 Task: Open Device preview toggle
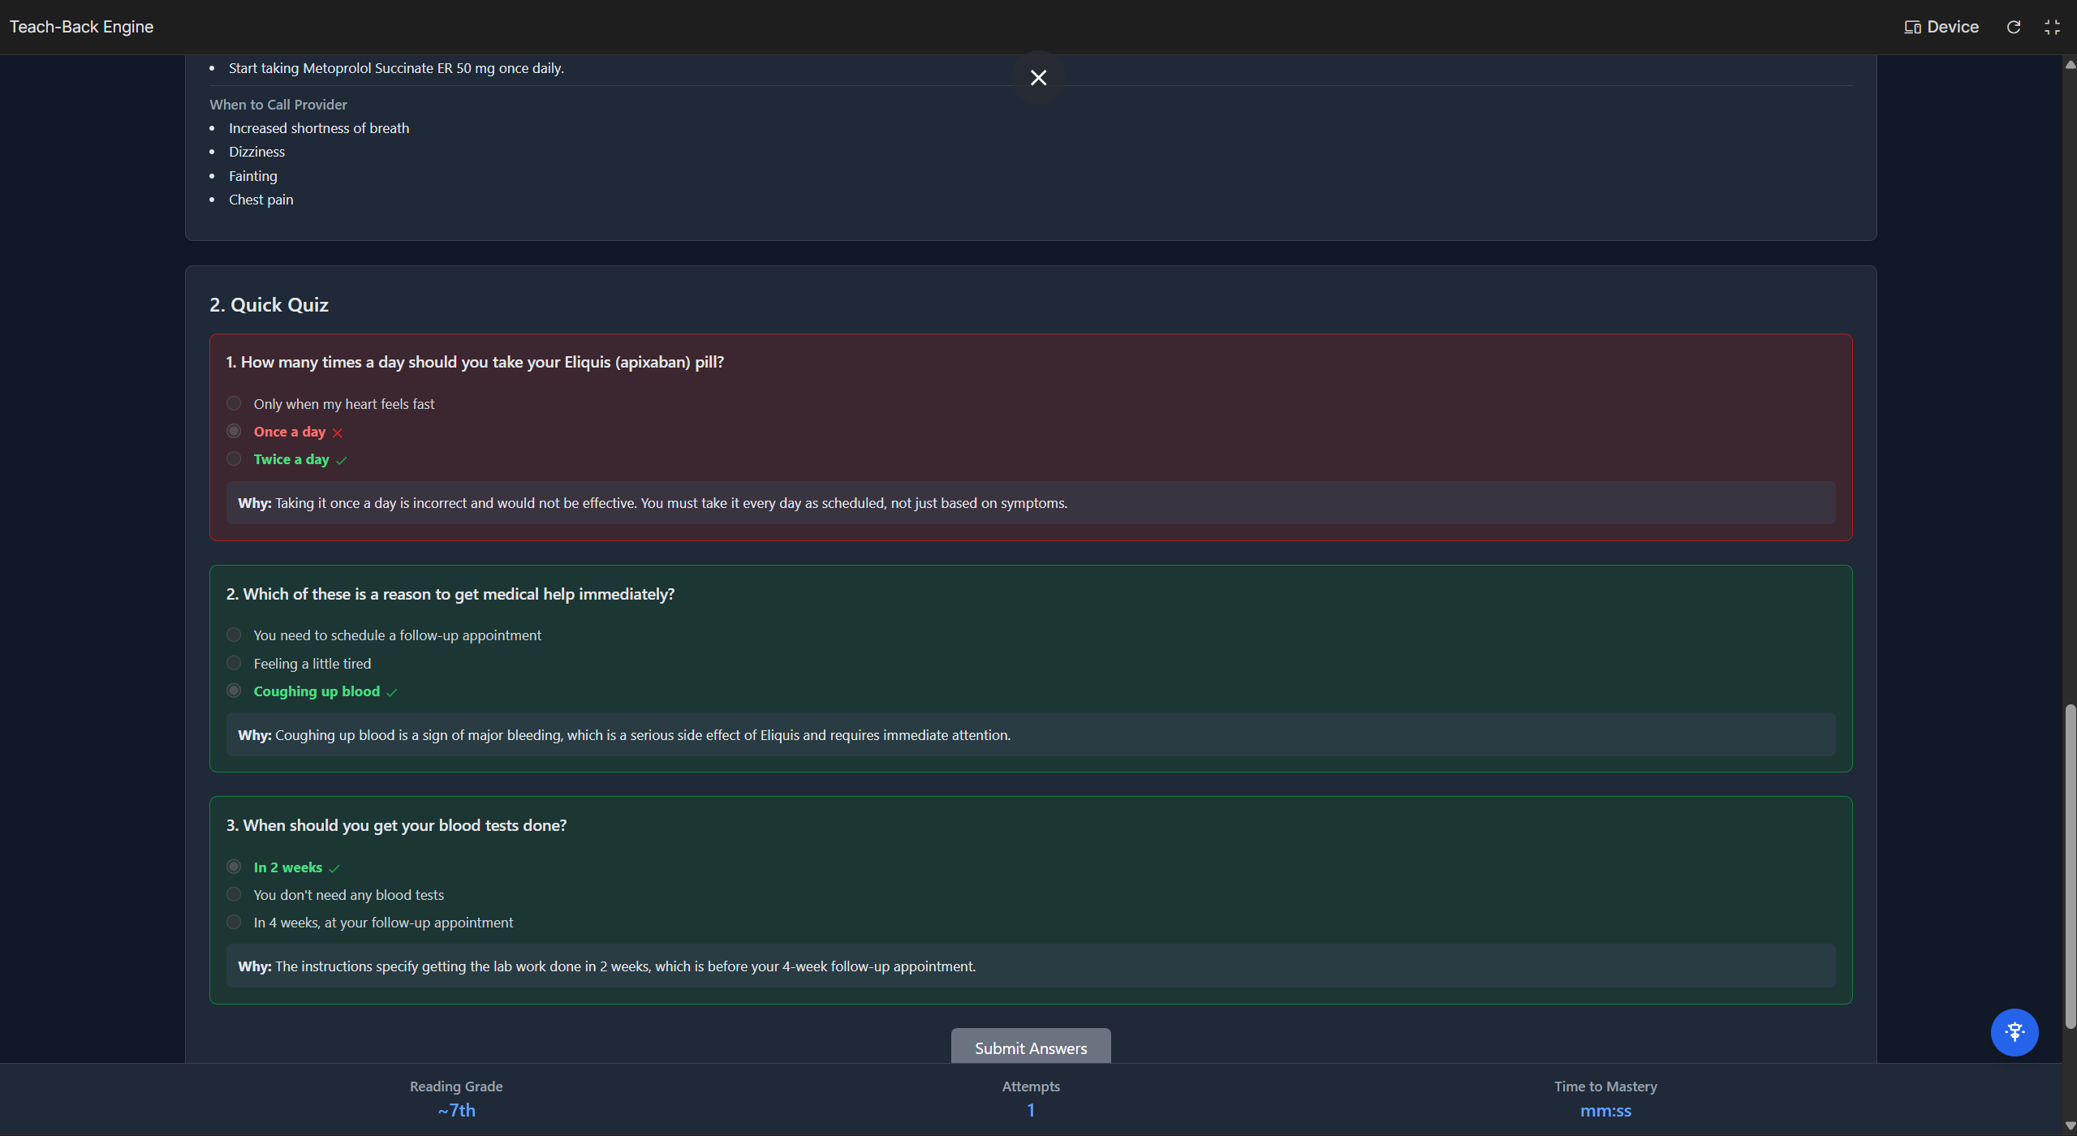point(1941,27)
